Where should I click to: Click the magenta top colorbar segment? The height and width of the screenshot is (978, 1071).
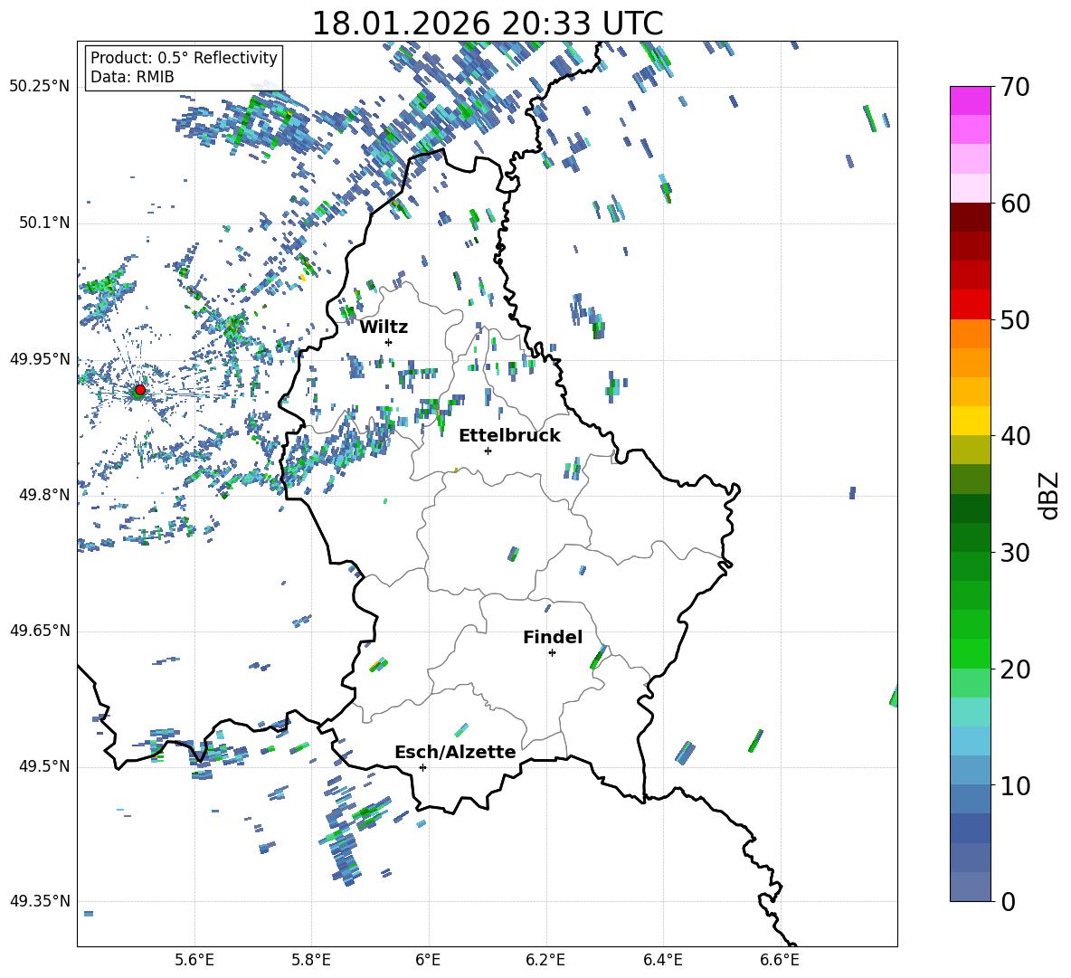point(970,100)
